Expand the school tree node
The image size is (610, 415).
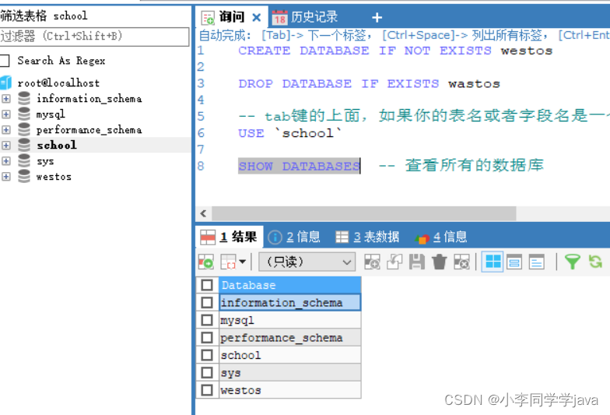[6, 145]
